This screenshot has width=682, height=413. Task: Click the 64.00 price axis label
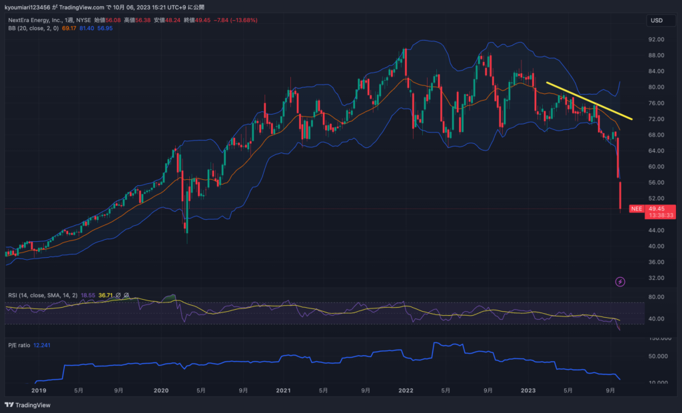[x=656, y=151]
